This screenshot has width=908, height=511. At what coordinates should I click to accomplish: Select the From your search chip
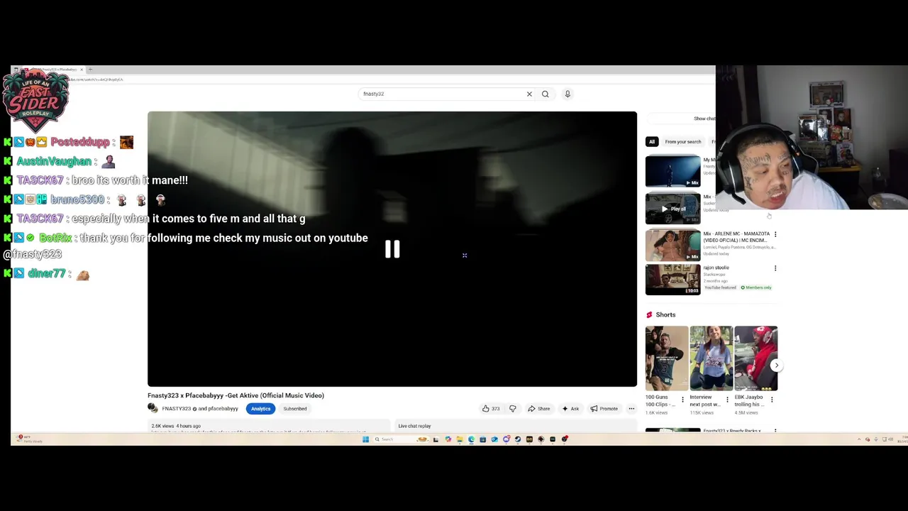click(682, 141)
